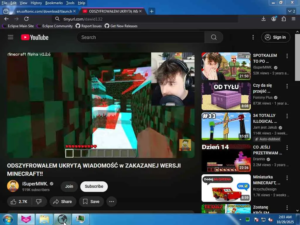
Task: Show hidden system tray icons
Action: [x=240, y=219]
